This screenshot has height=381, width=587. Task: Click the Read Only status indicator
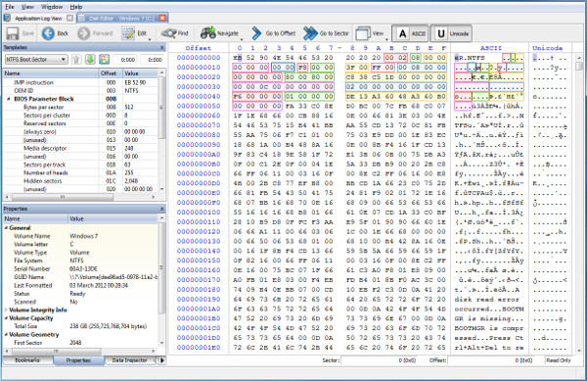point(559,360)
